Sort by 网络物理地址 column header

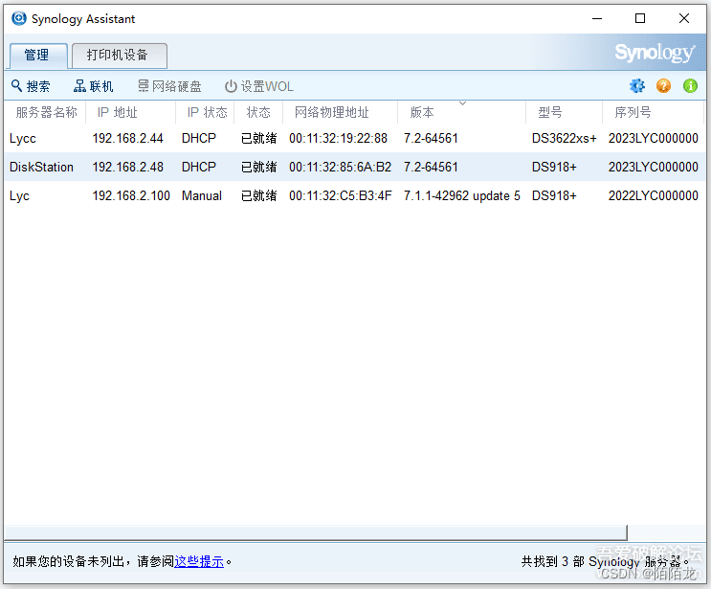pyautogui.click(x=340, y=112)
